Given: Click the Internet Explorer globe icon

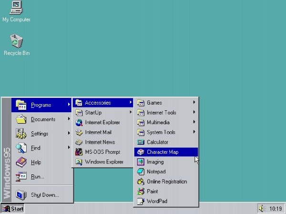Looking at the screenshot, I should (x=79, y=122).
